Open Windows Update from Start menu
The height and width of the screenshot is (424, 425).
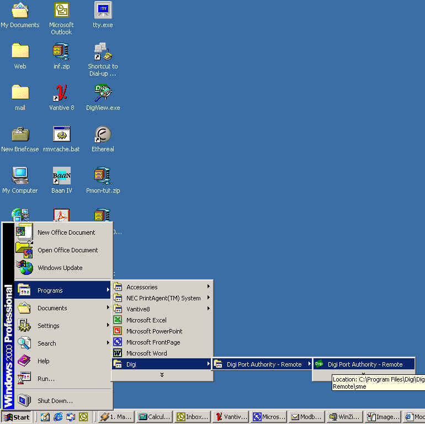(60, 268)
